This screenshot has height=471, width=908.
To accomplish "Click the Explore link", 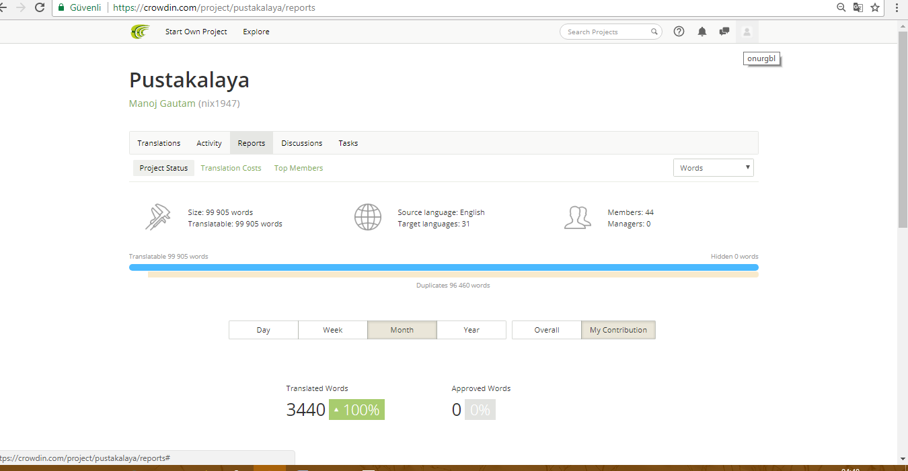I will point(256,32).
